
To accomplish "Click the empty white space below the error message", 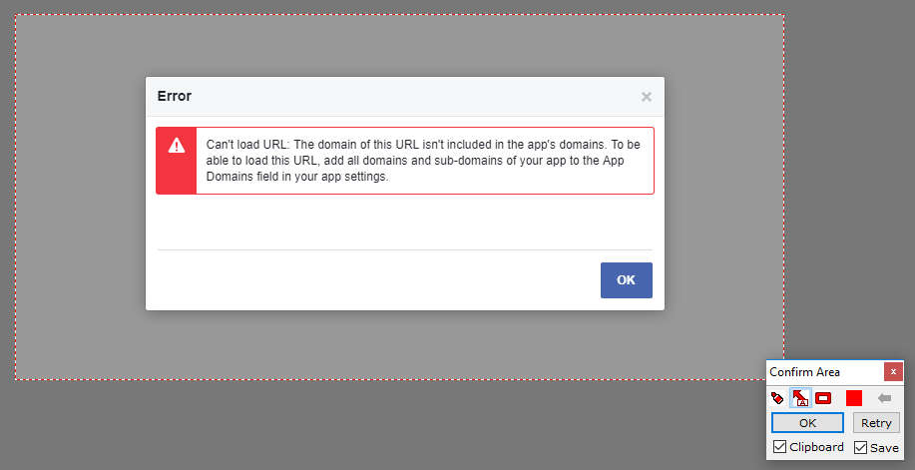I will tap(404, 222).
